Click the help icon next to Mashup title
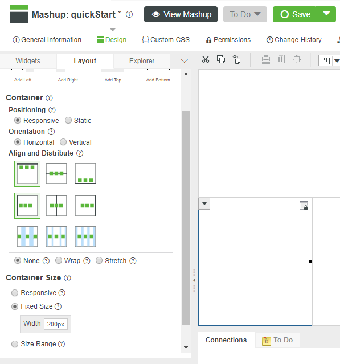This screenshot has height=364, width=340. pos(129,14)
